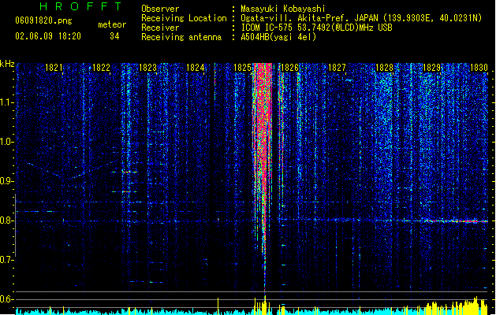Click the 0.6 frequency axis label
The height and width of the screenshot is (315, 496).
tap(7, 299)
